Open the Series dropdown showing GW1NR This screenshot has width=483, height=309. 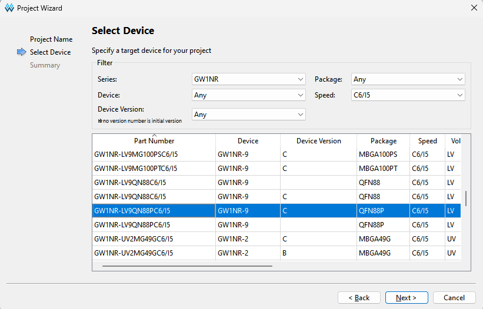coord(248,79)
